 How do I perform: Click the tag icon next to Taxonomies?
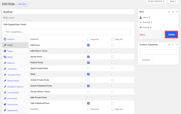pos(5,104)
